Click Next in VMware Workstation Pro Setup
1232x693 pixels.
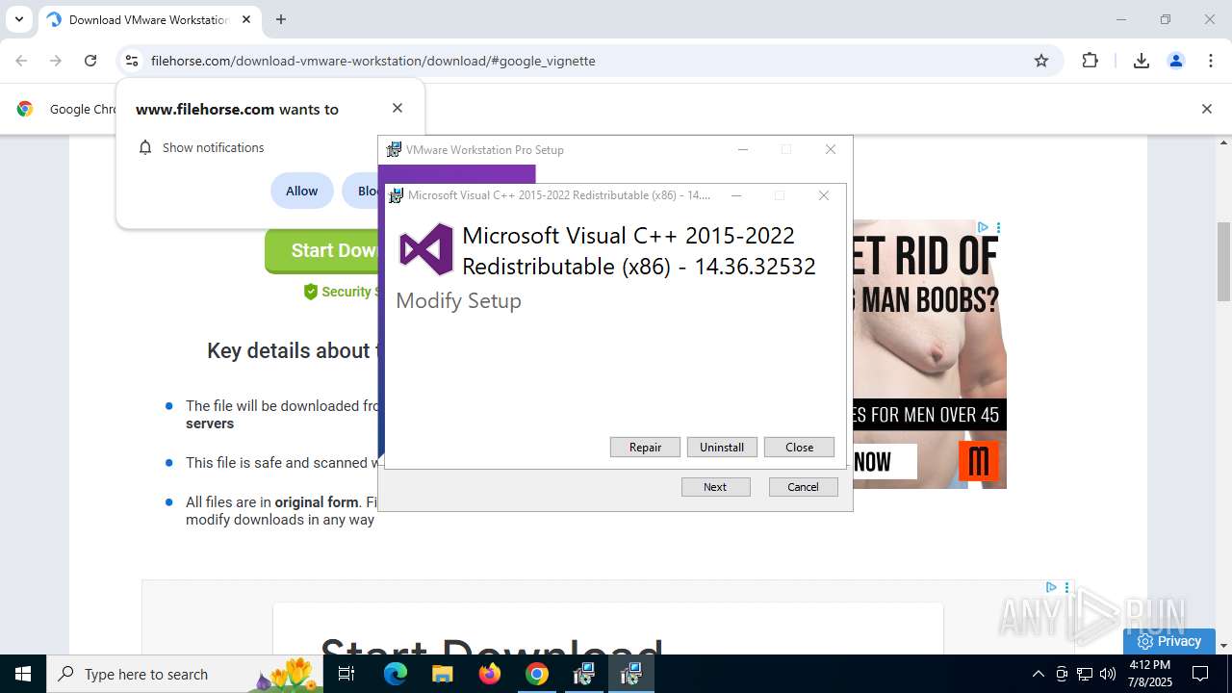click(x=715, y=487)
